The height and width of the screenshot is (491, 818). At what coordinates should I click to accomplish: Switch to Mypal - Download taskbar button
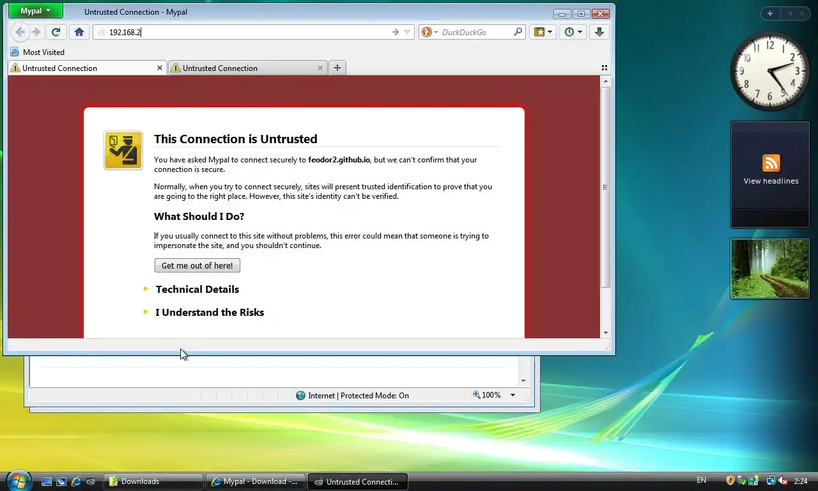256,481
